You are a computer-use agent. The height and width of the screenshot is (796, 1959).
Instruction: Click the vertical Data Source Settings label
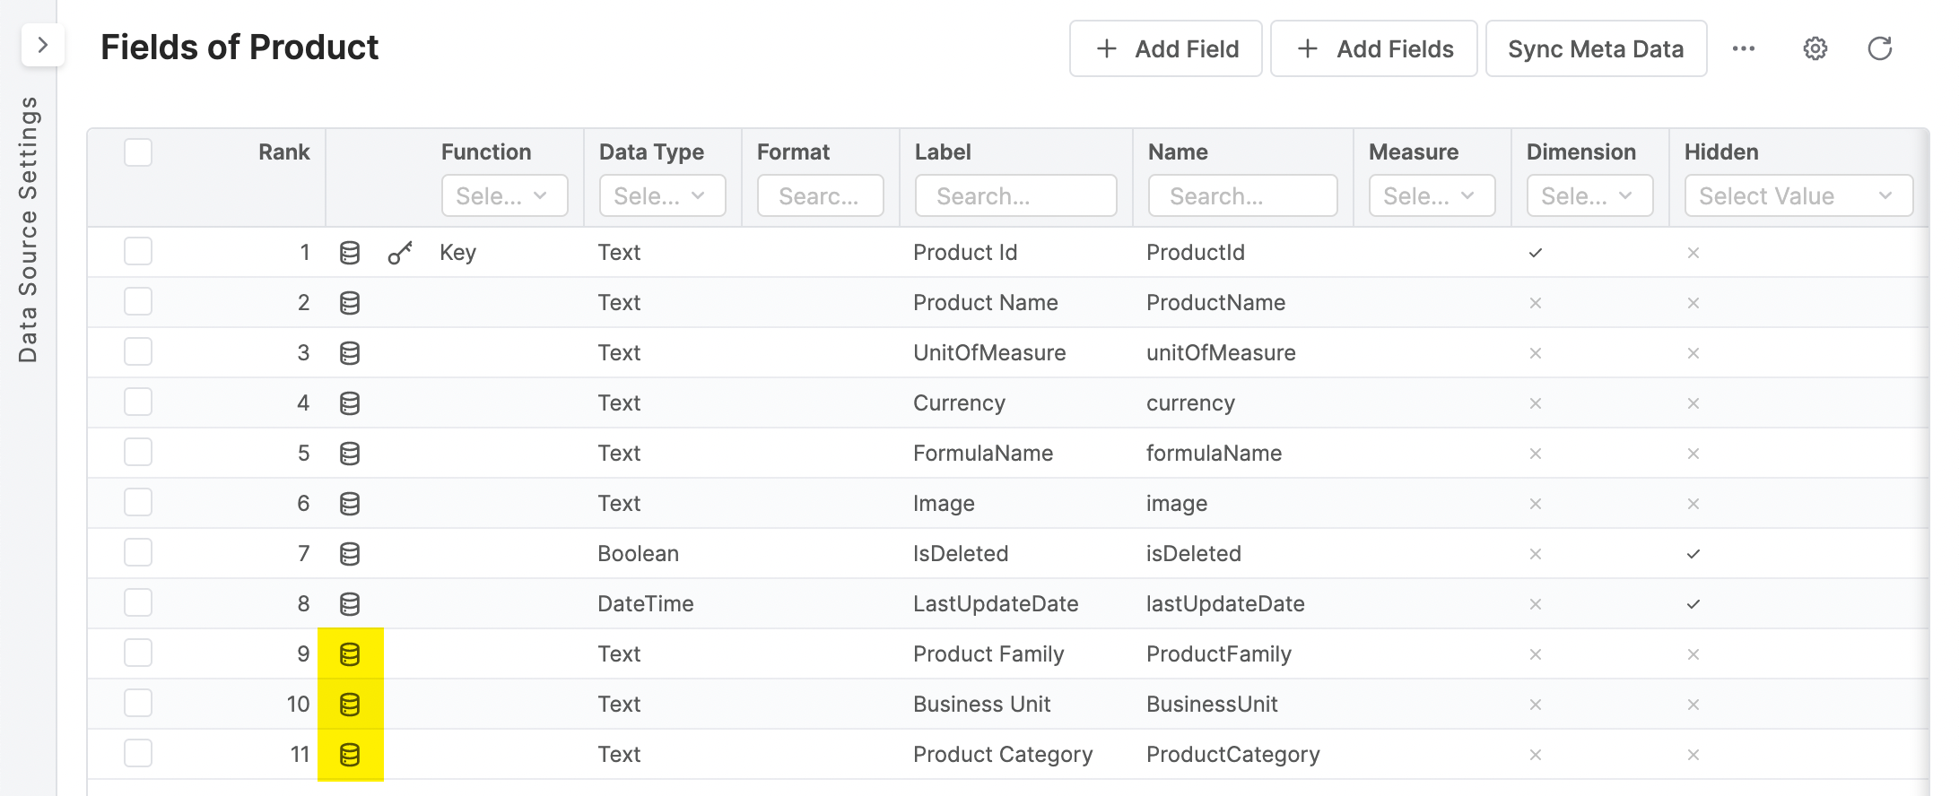[x=28, y=229]
